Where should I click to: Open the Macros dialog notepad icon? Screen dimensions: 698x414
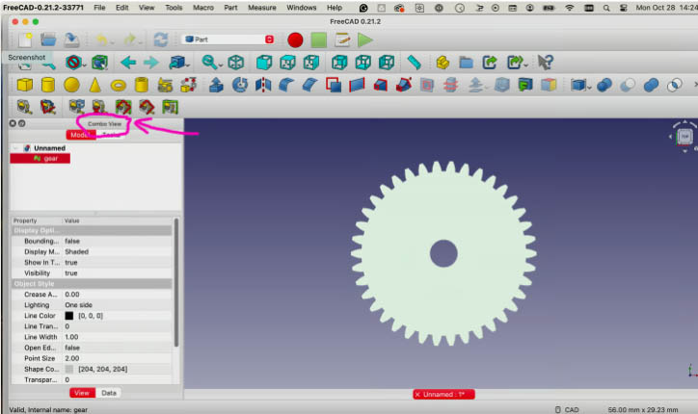coord(342,40)
